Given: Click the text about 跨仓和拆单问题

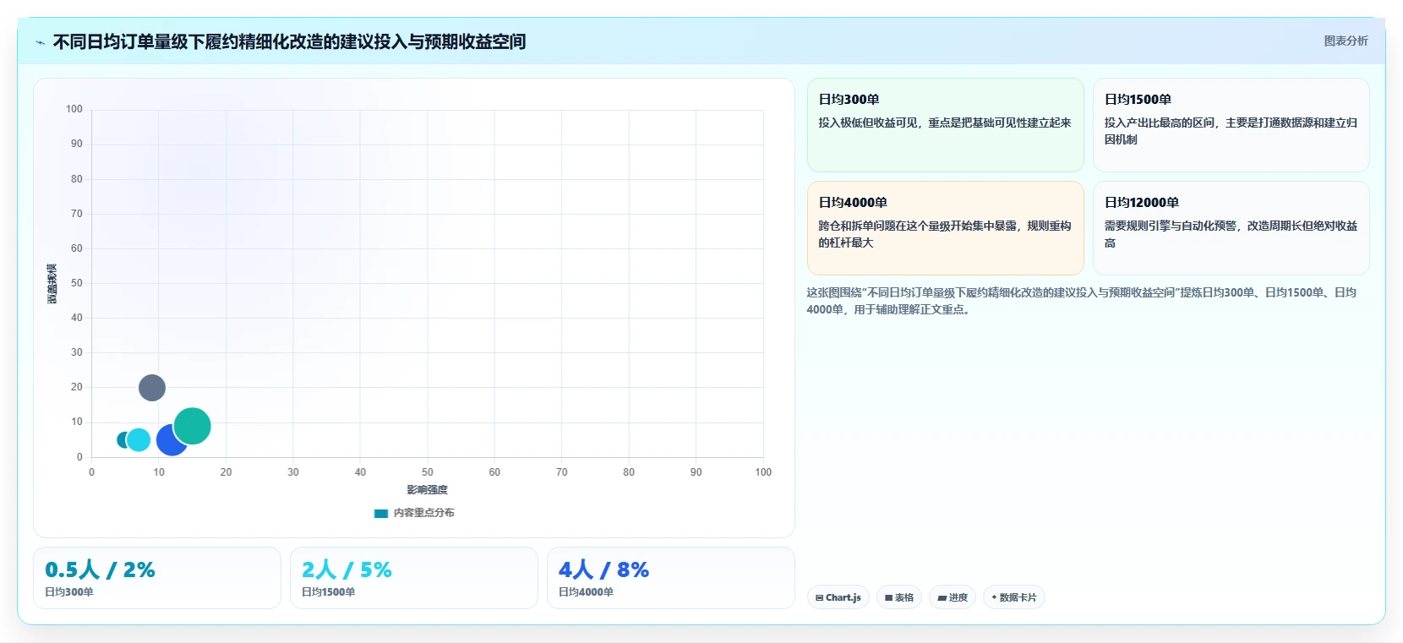Looking at the screenshot, I should (944, 234).
